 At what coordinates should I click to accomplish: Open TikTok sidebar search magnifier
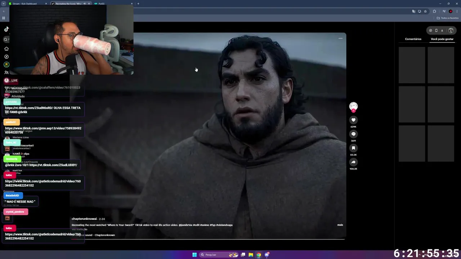6,40
